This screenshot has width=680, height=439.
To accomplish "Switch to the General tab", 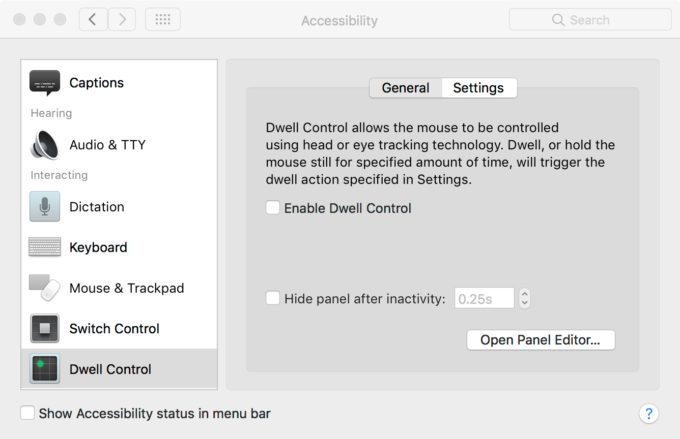I will pyautogui.click(x=406, y=88).
